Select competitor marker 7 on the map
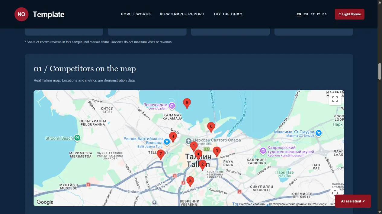382x214 pixels. [x=161, y=155]
